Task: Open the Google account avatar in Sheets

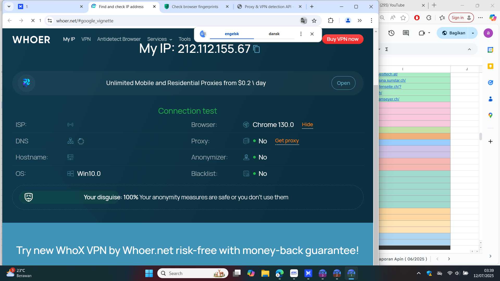Action: tap(488, 33)
